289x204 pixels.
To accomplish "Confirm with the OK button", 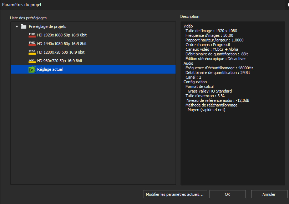I will (x=227, y=194).
